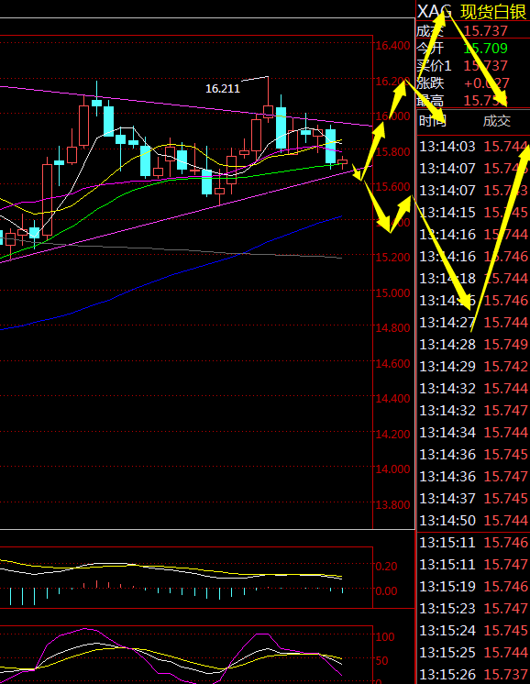Click the oscillator 50 scale label
This screenshot has height=684, width=530.
[382, 660]
